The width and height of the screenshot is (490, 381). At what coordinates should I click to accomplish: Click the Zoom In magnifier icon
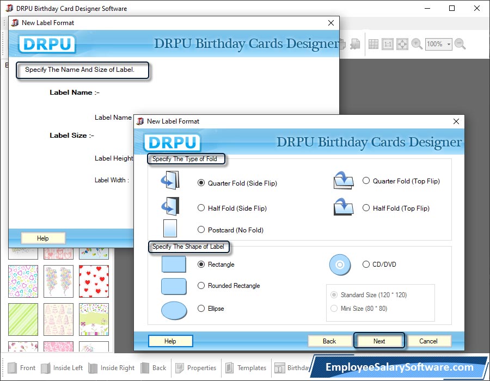click(417, 44)
